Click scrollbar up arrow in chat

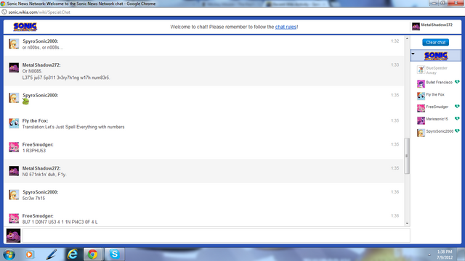tap(407, 38)
